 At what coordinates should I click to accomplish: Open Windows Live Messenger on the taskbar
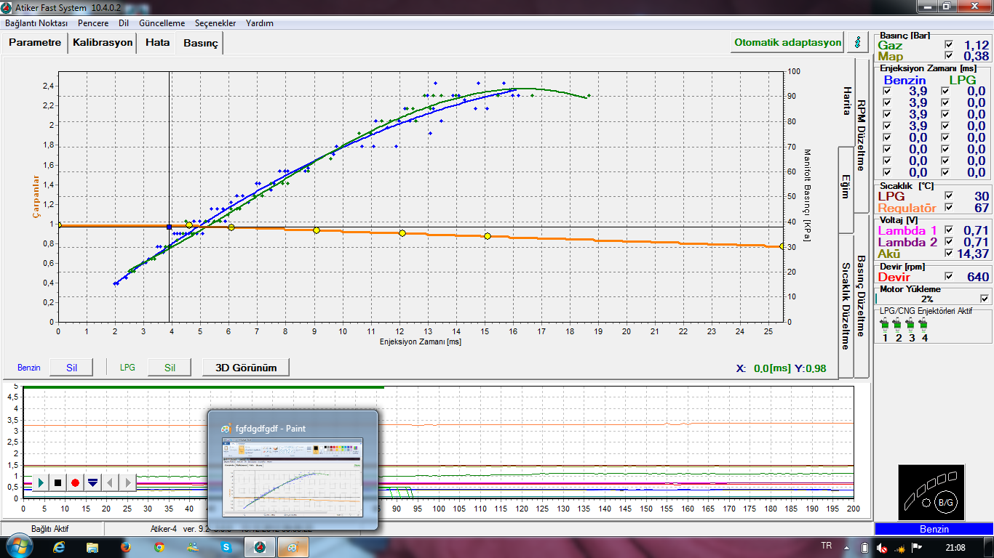coord(192,547)
